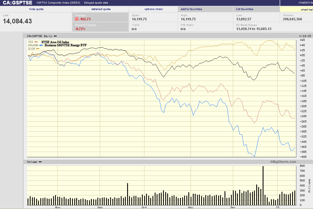313x209 pixels.
Task: Click the DJIA legend text
Action: point(31,48)
